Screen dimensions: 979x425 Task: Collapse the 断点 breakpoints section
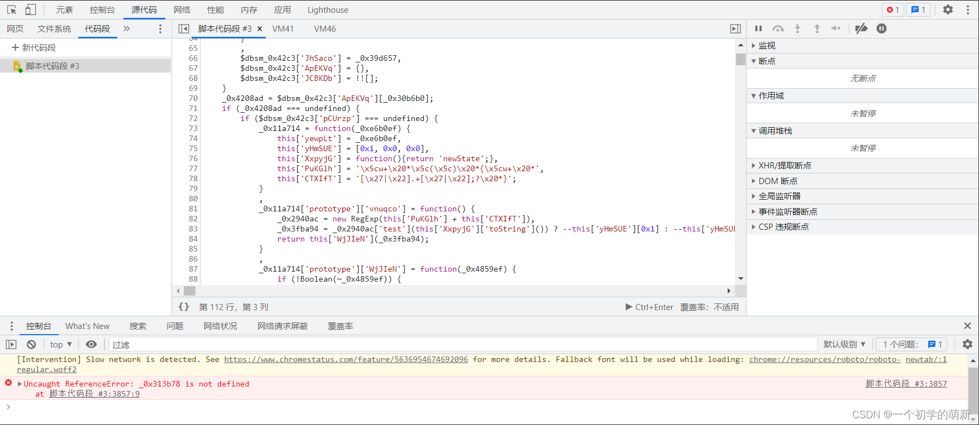pos(862,61)
